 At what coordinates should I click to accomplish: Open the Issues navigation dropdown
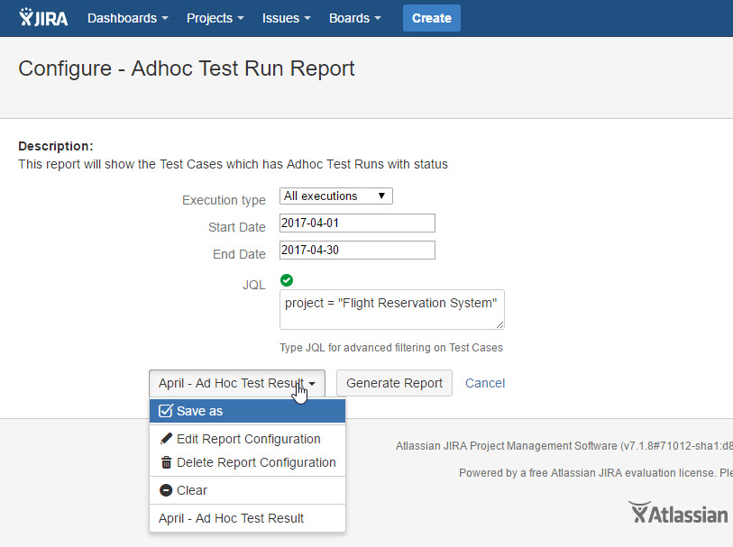click(x=286, y=18)
